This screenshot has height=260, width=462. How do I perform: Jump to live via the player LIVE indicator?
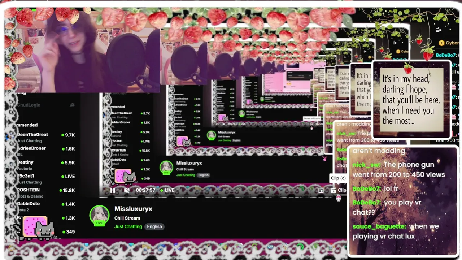[x=167, y=190]
